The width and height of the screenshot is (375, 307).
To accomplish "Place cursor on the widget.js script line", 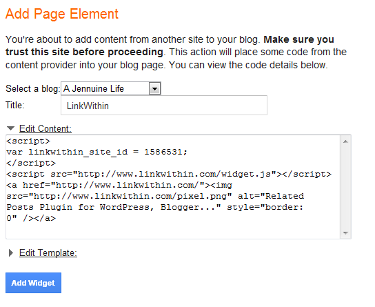I will tap(169, 174).
